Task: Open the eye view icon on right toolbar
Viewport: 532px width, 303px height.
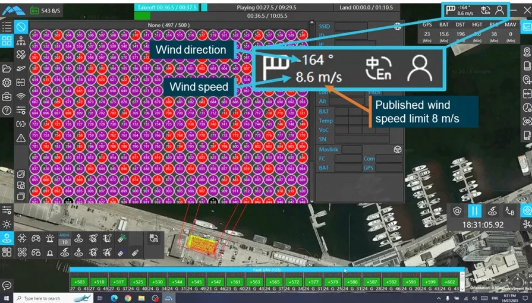Action: tap(527, 121)
